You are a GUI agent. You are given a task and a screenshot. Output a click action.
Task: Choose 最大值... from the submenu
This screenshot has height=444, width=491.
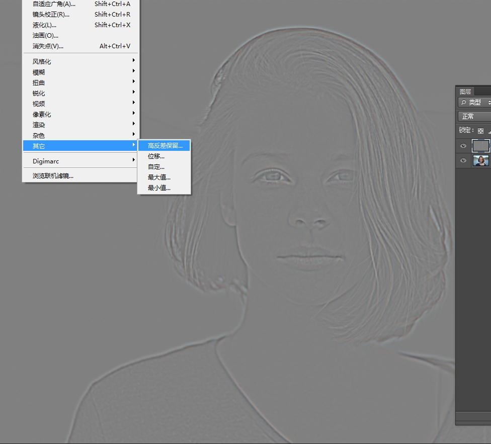(x=164, y=177)
